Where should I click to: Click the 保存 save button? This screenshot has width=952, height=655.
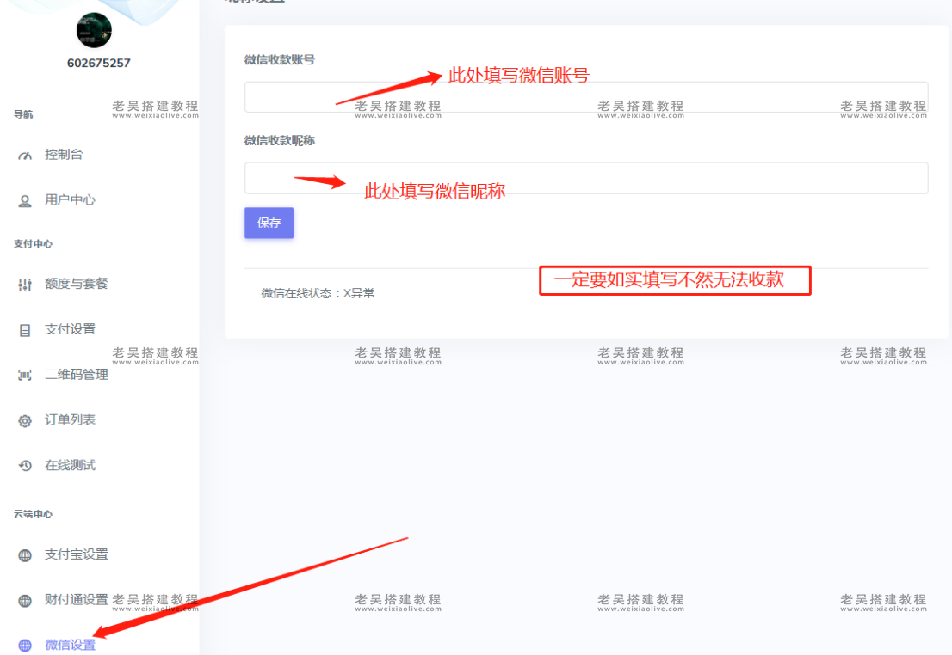pyautogui.click(x=269, y=223)
